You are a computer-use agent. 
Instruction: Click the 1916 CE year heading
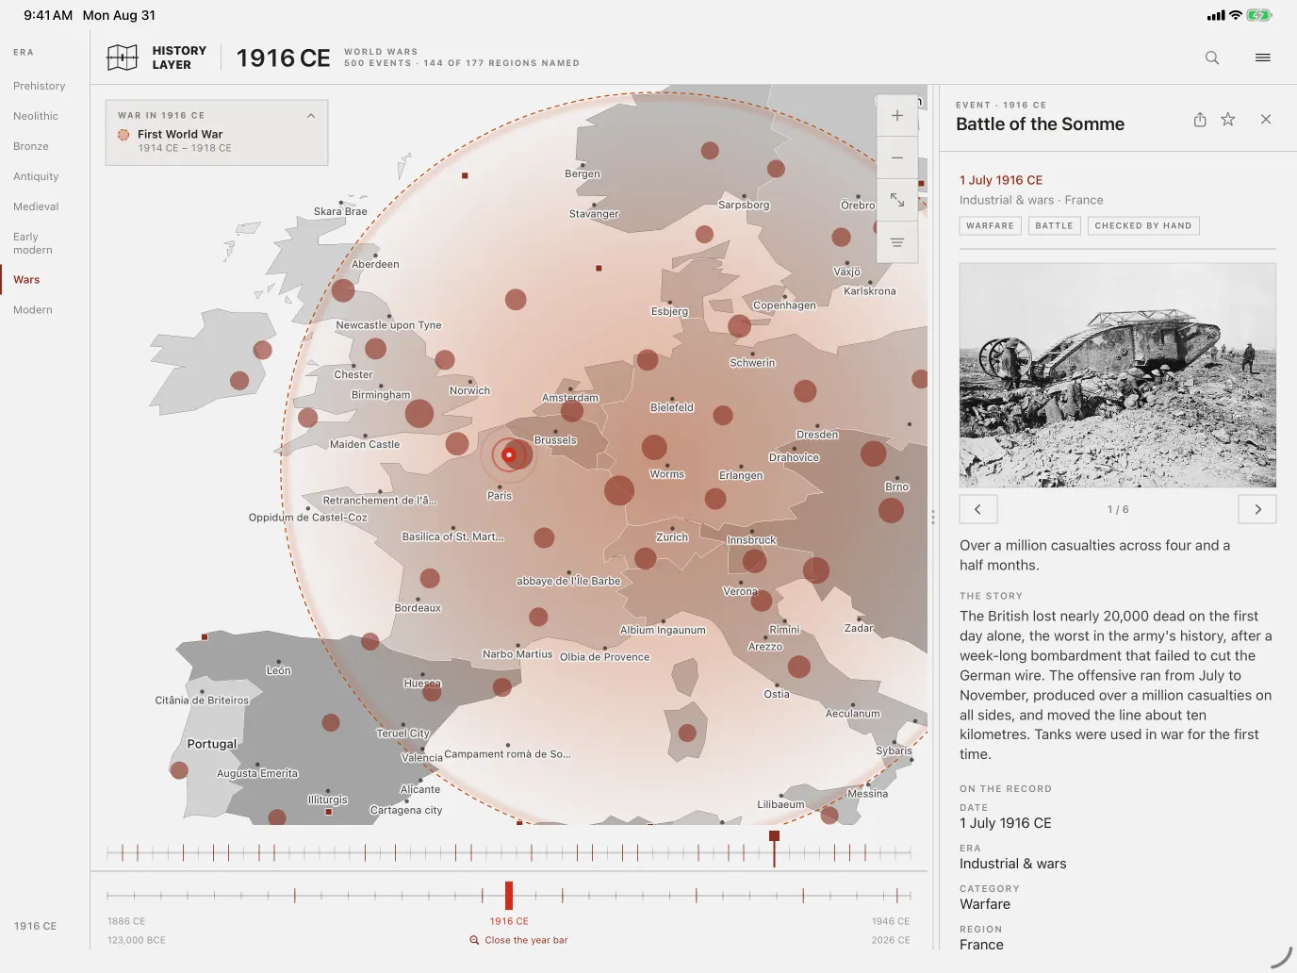283,58
